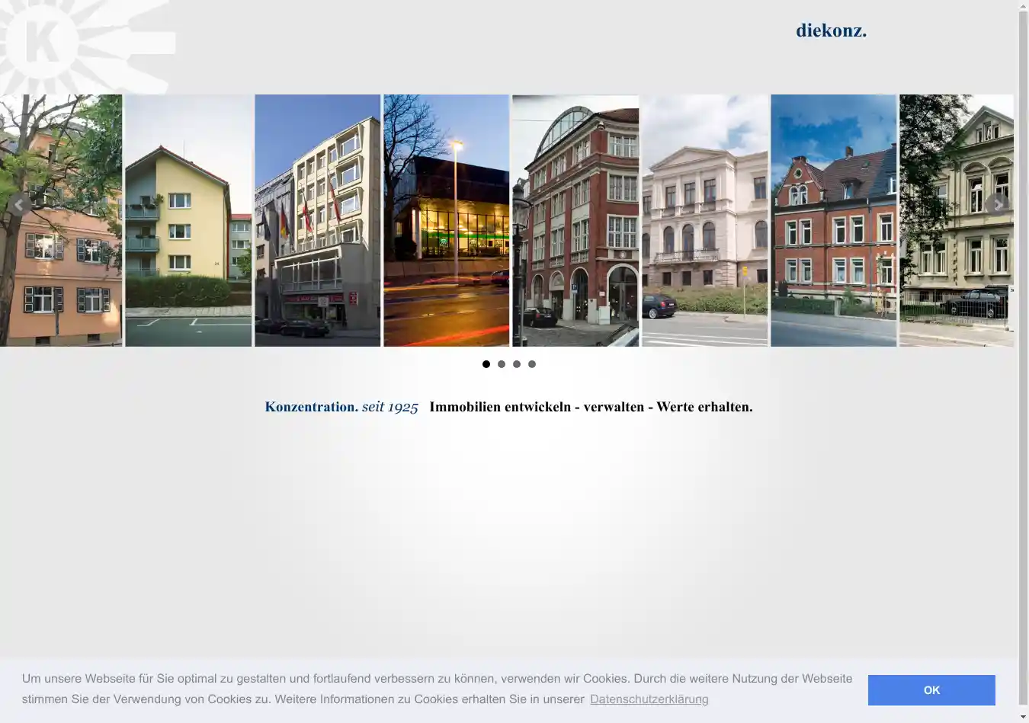Open the building photo with flags

point(317,221)
